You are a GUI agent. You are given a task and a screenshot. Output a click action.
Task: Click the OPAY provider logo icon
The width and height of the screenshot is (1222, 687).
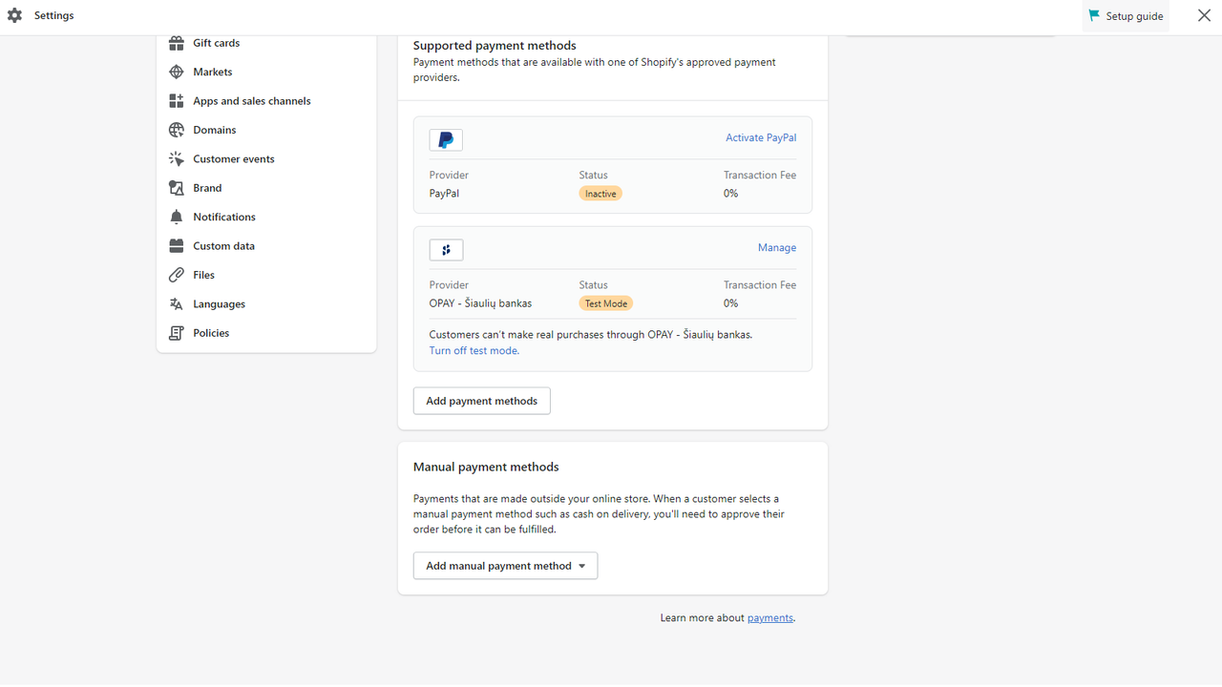[x=446, y=250]
